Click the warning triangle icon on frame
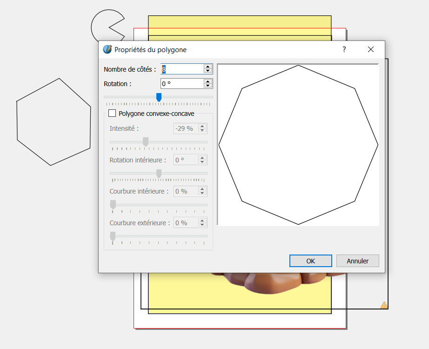 click(x=384, y=305)
